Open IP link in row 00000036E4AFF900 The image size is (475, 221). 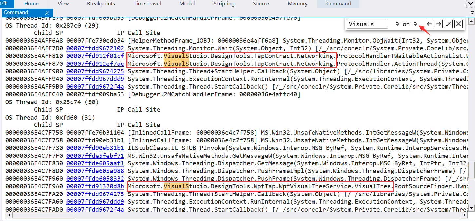click(x=95, y=71)
